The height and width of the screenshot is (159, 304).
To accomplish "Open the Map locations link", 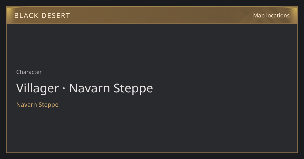I will pos(271,15).
